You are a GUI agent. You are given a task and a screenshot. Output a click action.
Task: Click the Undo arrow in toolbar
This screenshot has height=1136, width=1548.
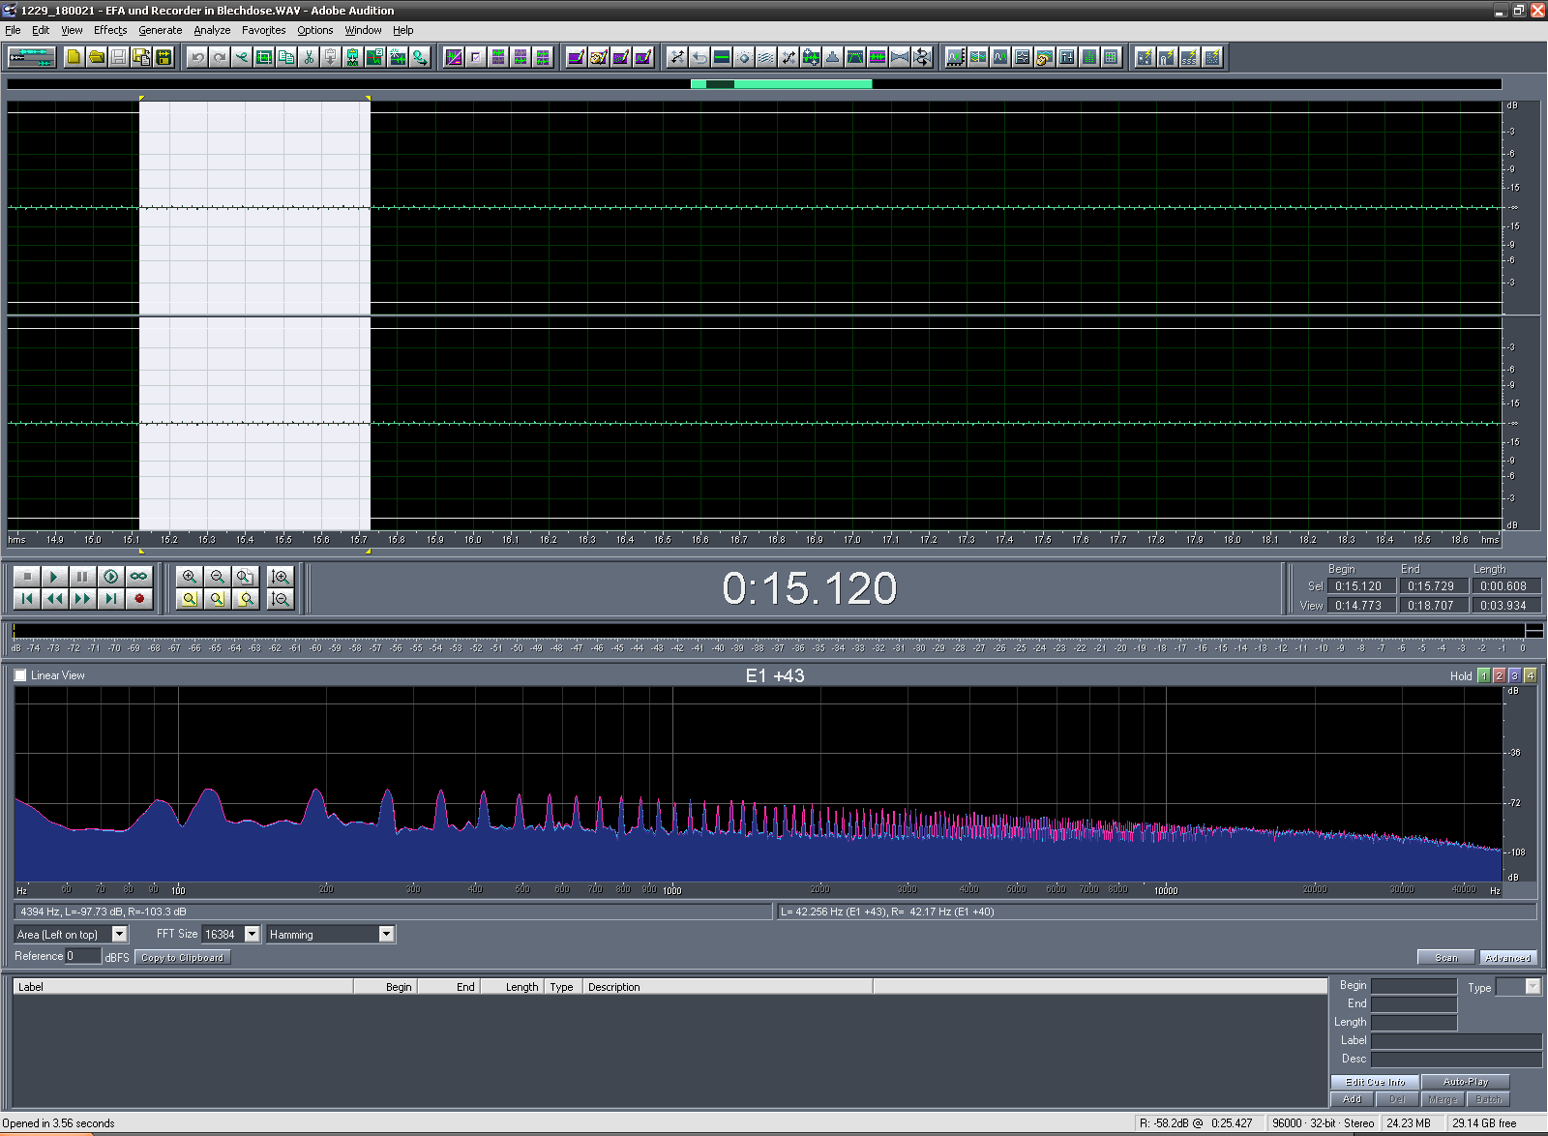coord(197,57)
